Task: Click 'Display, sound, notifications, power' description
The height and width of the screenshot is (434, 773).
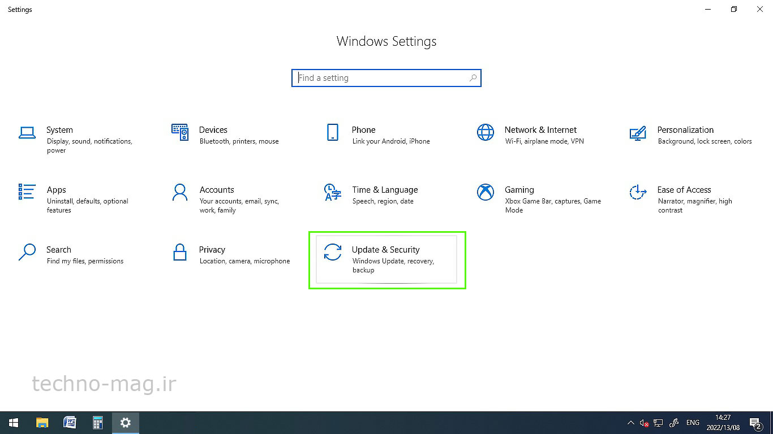Action: (x=89, y=146)
